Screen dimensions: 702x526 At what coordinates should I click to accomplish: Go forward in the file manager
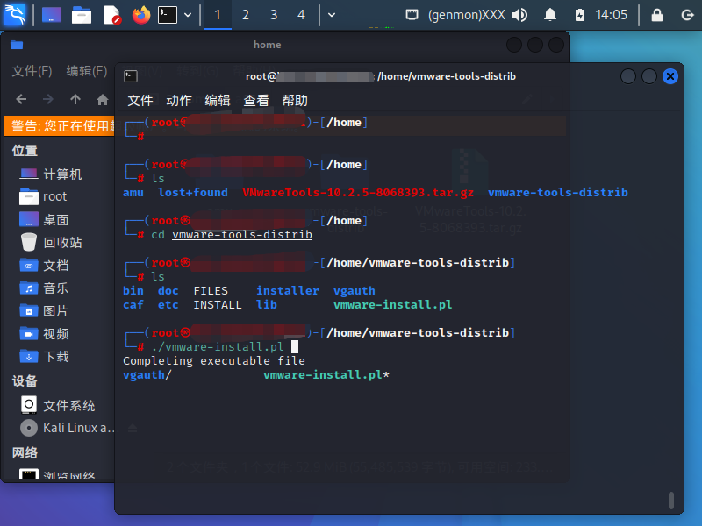pos(48,99)
